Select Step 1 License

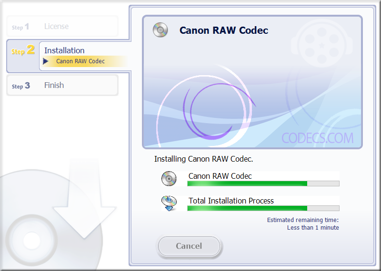(62, 26)
